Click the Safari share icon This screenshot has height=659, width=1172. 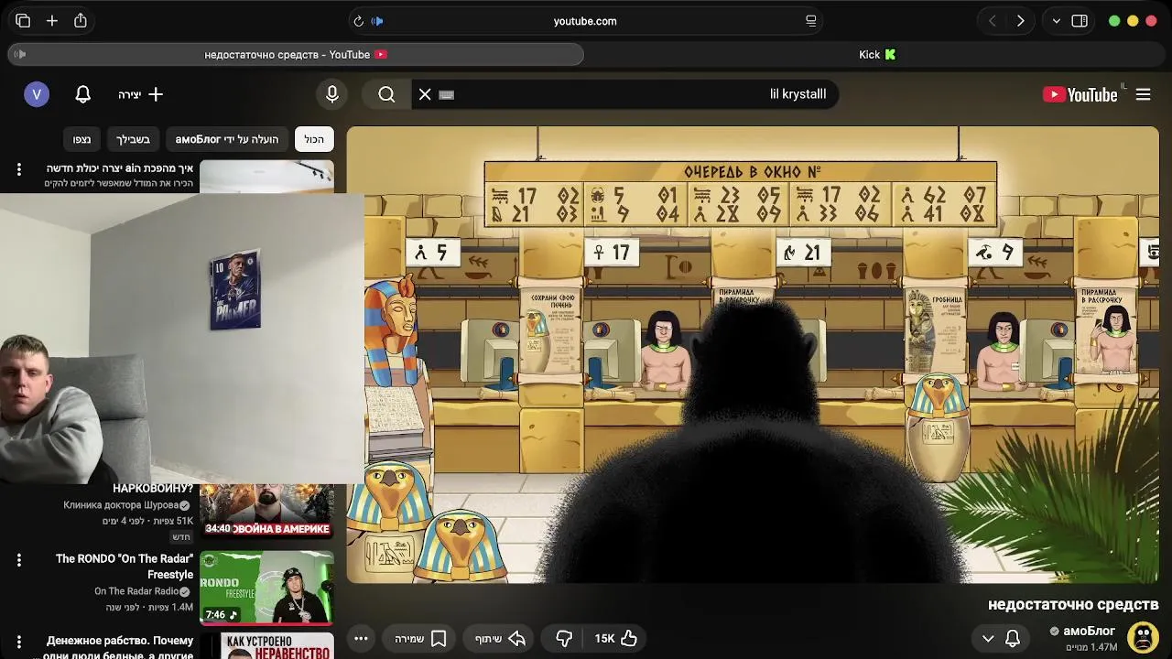coord(81,20)
